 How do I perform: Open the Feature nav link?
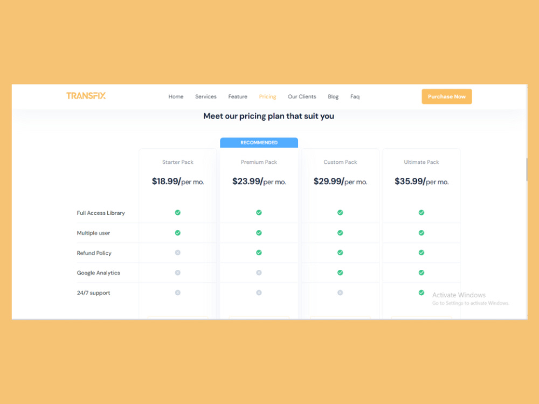[x=238, y=97]
